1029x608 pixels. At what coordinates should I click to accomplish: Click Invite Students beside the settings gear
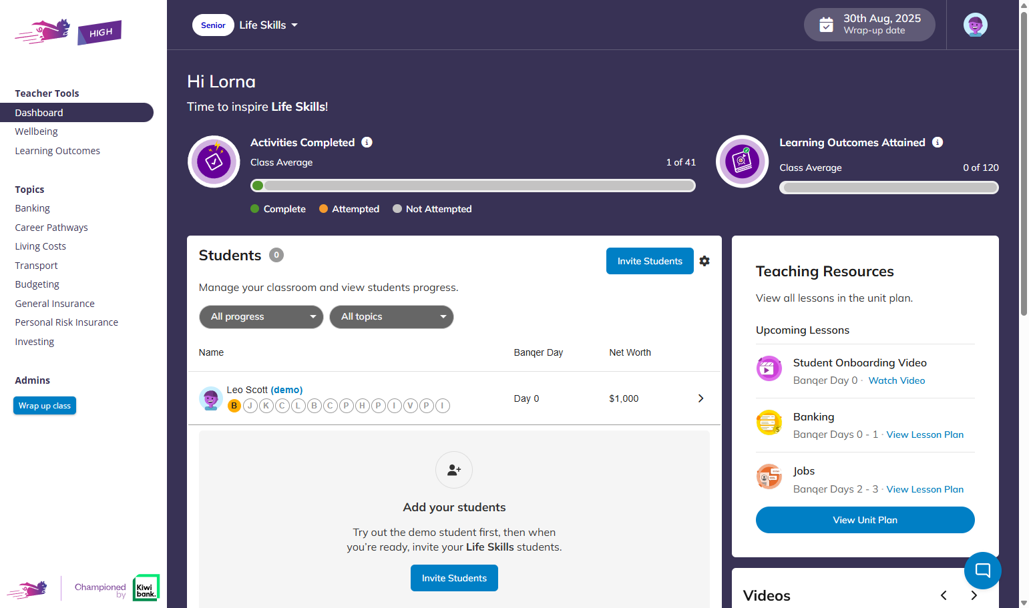coord(650,261)
